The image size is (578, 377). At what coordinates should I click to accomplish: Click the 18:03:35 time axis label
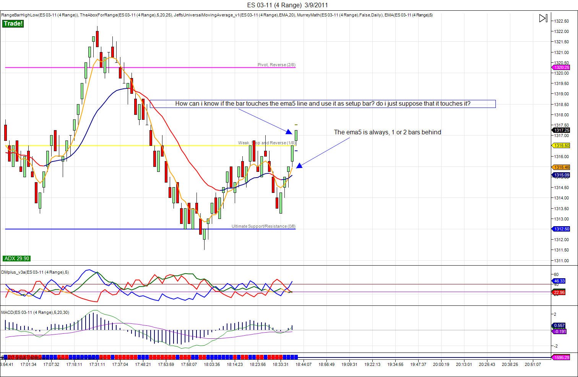tap(212, 364)
